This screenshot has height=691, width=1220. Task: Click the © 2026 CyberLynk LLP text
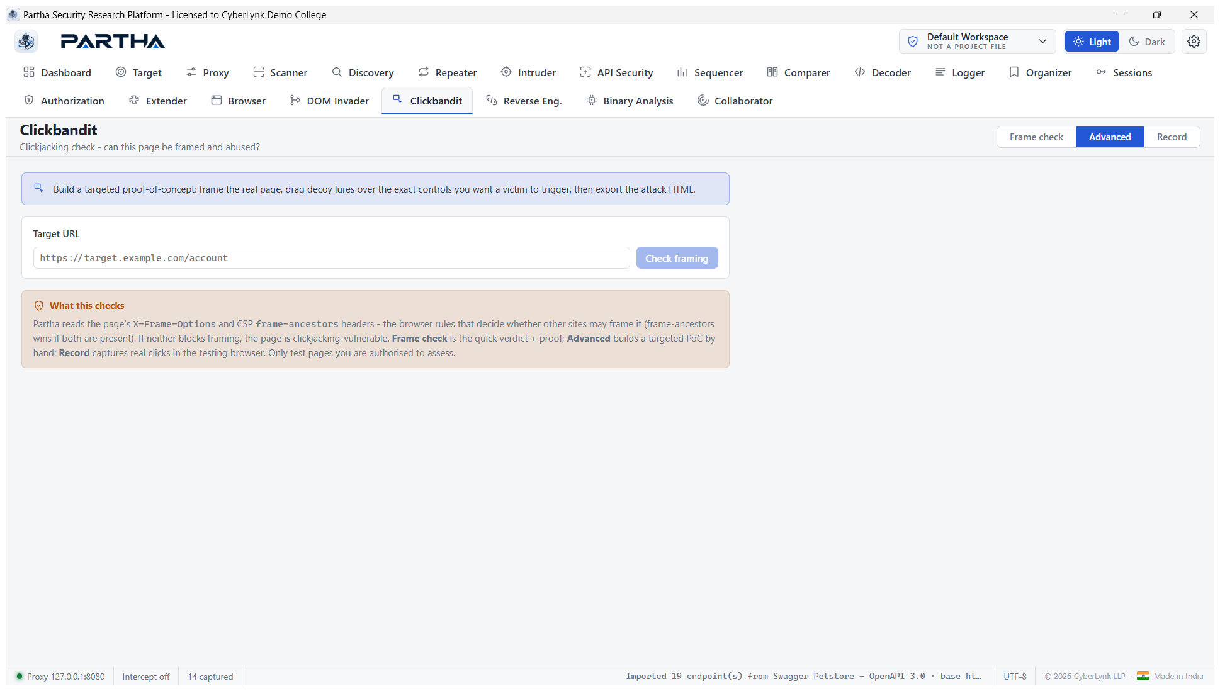1085,677
